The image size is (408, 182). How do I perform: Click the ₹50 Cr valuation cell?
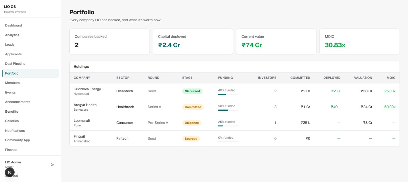click(367, 91)
